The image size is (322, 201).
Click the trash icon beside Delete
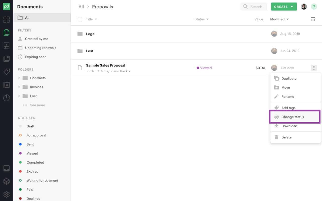pyautogui.click(x=276, y=137)
